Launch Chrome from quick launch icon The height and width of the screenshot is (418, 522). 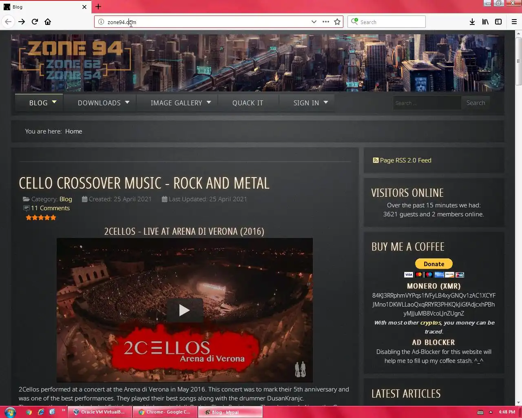point(29,412)
